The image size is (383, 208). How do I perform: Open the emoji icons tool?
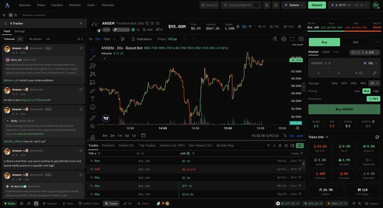(92, 107)
